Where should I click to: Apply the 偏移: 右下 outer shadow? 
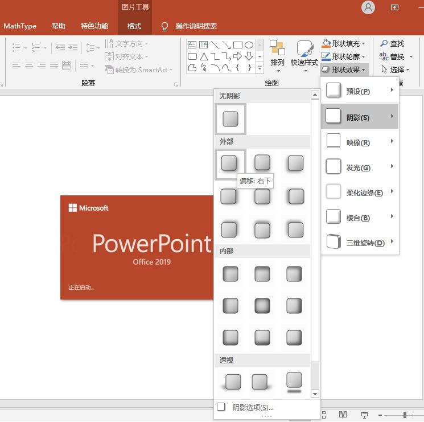pos(229,163)
